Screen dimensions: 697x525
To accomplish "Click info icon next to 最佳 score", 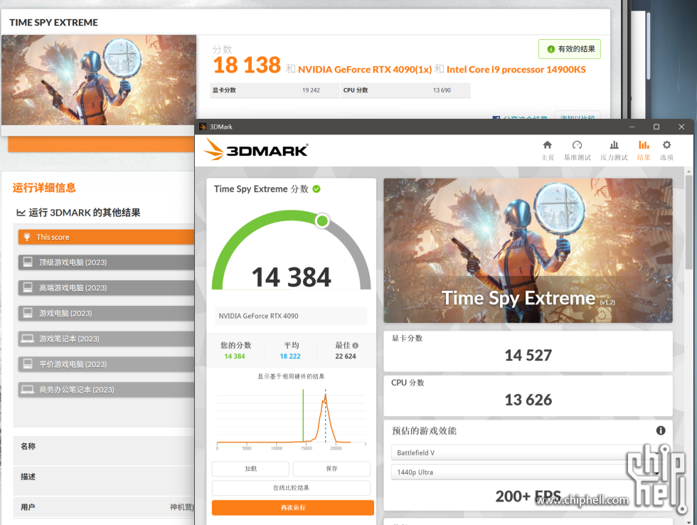I will (355, 345).
